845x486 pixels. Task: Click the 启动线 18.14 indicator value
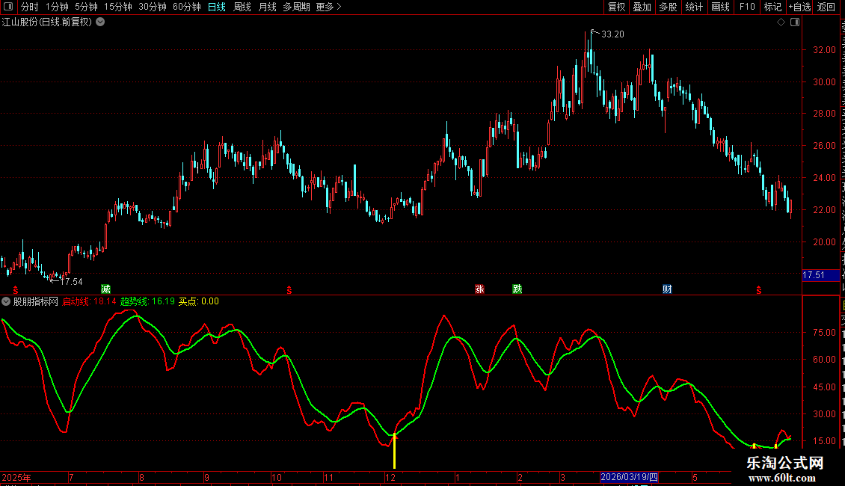pyautogui.click(x=90, y=301)
